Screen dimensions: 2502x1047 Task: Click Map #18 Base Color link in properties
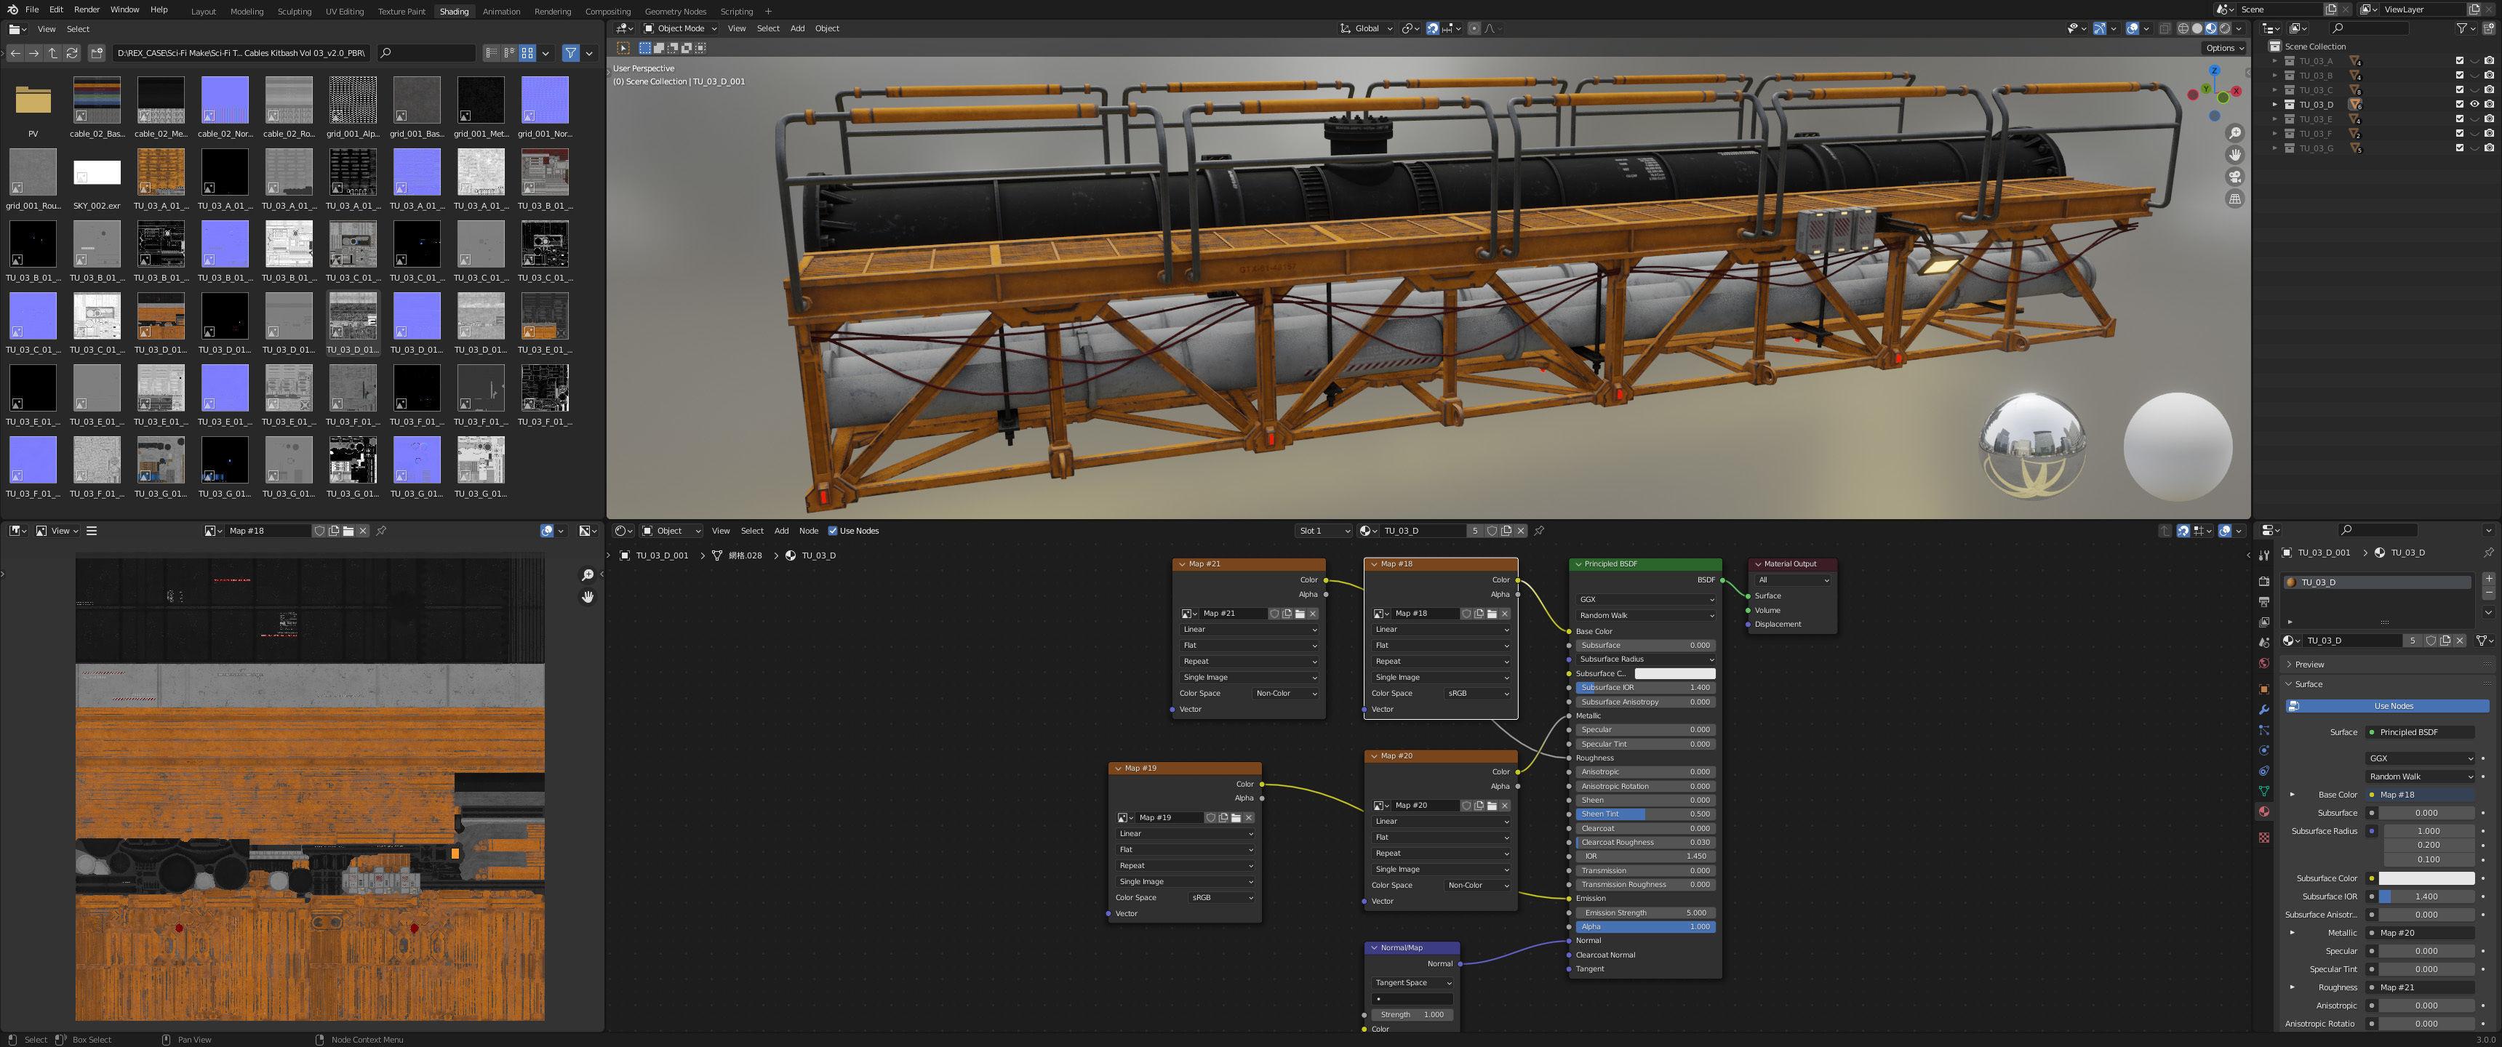2421,795
